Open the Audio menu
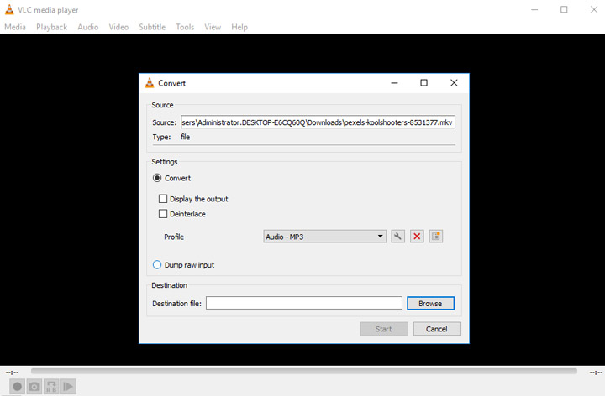This screenshot has width=605, height=396. (88, 27)
